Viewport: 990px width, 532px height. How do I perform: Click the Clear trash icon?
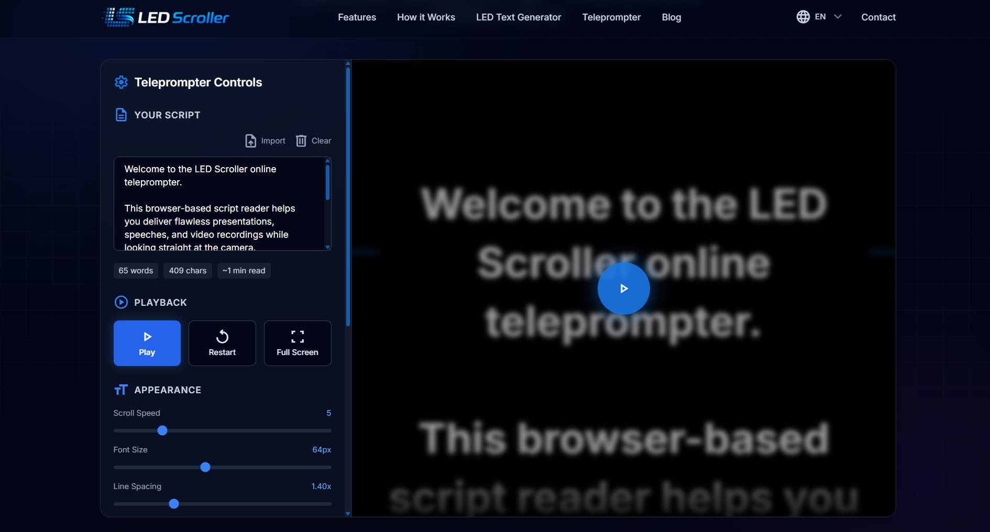click(x=301, y=141)
